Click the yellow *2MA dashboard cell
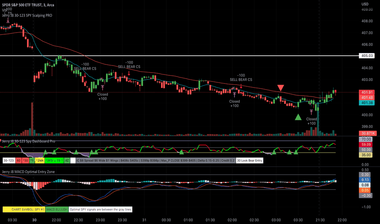380x224 pixels. click(x=40, y=160)
